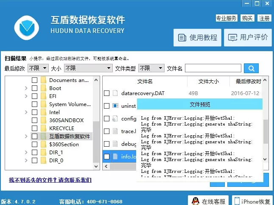This screenshot has width=274, height=205.
Task: Expand the Boot tree node
Action: [26, 88]
